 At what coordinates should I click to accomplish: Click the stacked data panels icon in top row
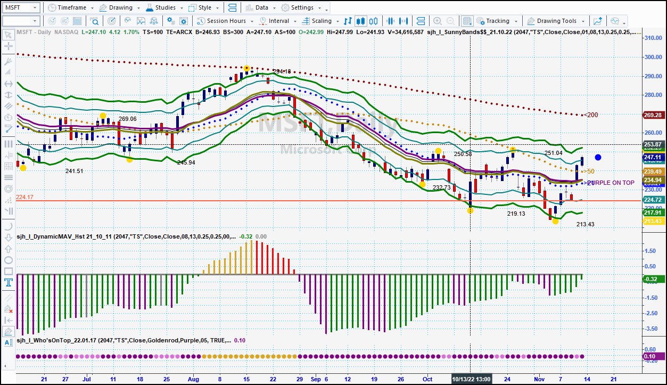[x=232, y=8]
